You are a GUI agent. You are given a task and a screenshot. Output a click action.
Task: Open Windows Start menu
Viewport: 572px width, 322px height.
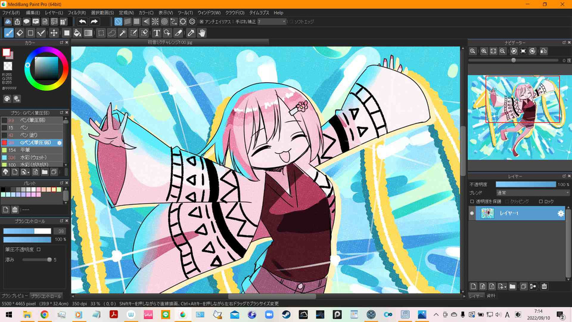pyautogui.click(x=9, y=314)
